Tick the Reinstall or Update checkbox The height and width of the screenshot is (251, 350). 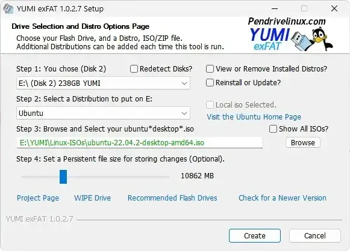(x=210, y=82)
